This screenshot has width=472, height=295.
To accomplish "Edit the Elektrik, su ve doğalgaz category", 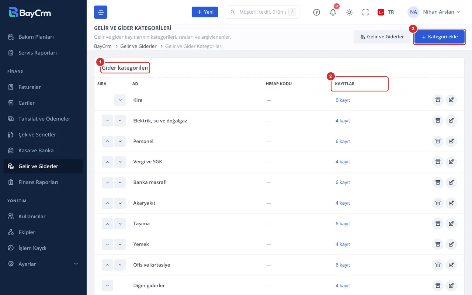I will click(451, 121).
